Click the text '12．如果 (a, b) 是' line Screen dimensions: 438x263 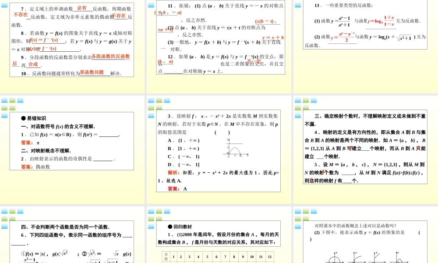click(x=226, y=57)
